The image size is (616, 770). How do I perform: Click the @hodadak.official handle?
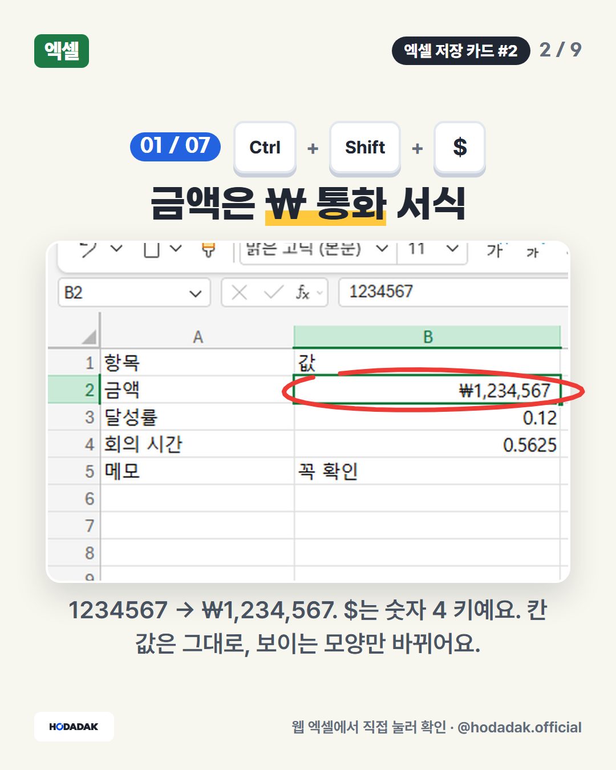point(520,727)
